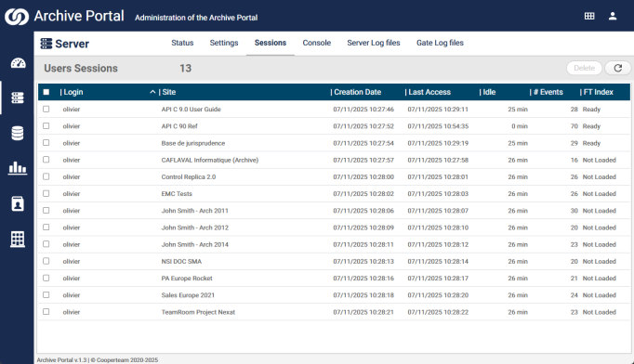634x364 pixels.
Task: Check the John Smith - Arch 2012 session
Action: tap(46, 227)
